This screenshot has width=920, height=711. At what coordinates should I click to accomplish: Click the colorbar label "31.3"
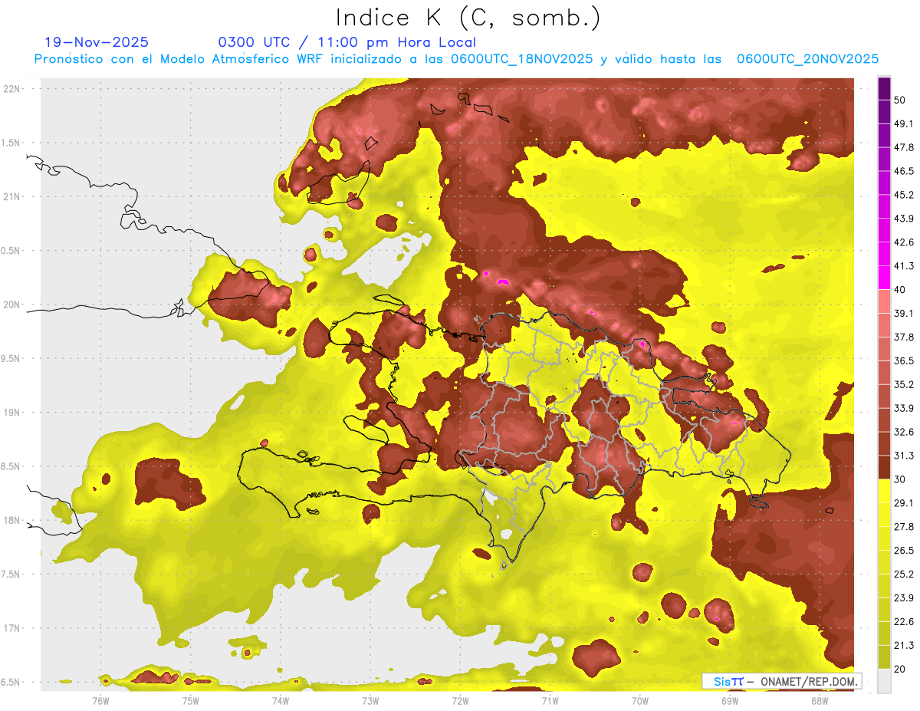pyautogui.click(x=904, y=456)
